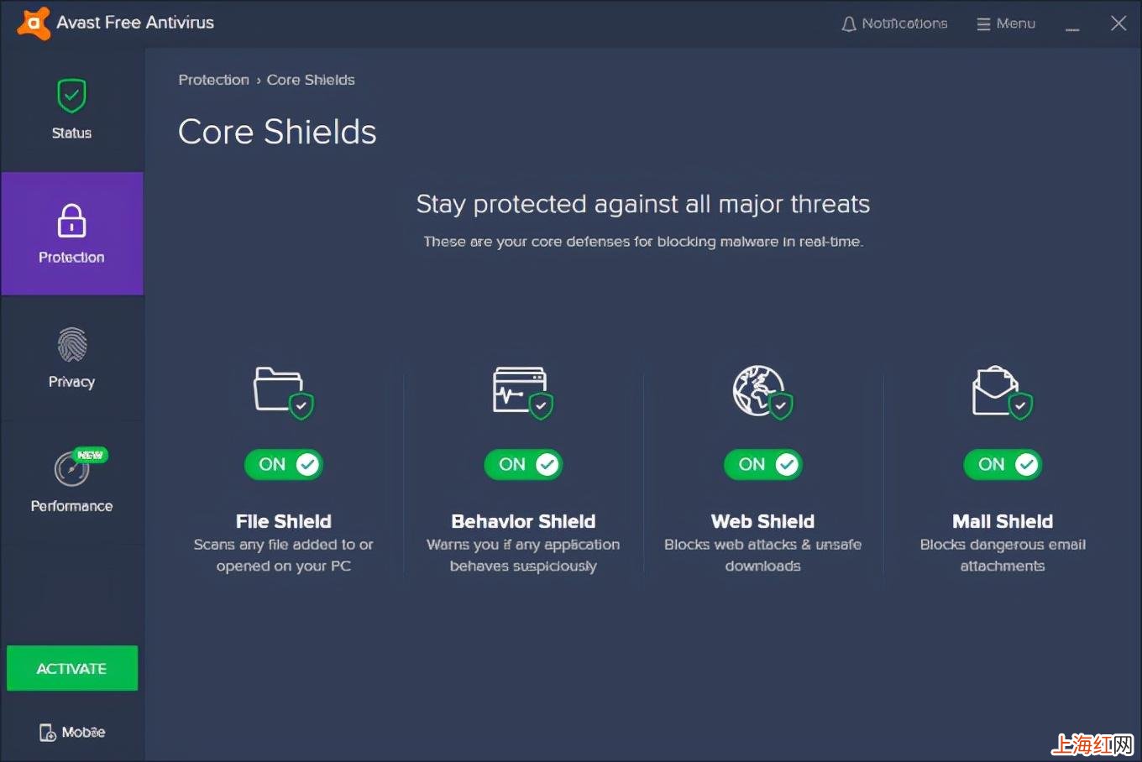Disable the Web Shield switch
Image resolution: width=1142 pixels, height=762 pixels.
point(763,464)
